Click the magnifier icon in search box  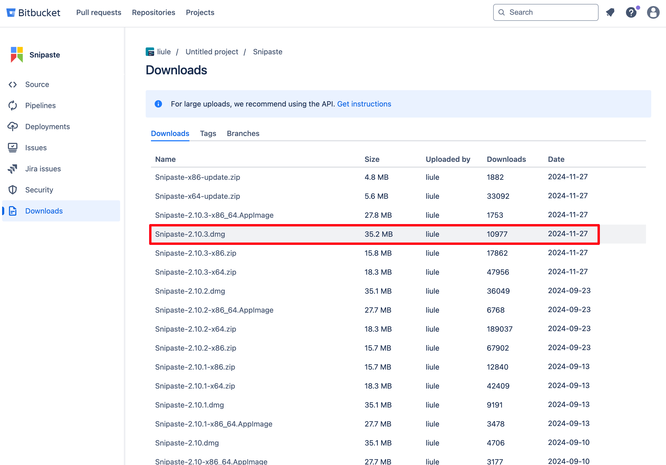coord(501,12)
